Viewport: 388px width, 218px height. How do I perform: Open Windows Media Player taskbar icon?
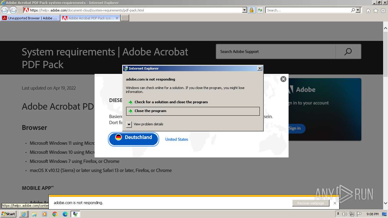point(45,214)
